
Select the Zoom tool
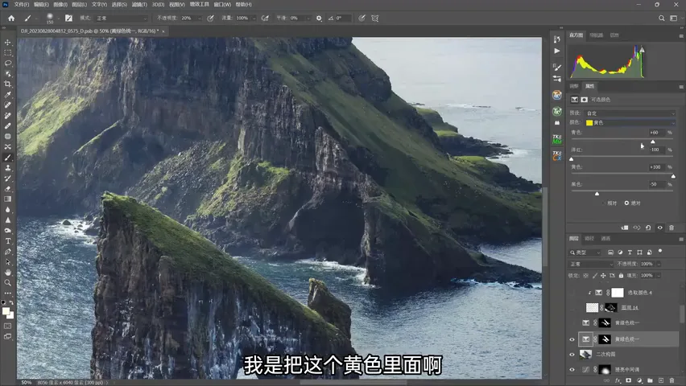click(8, 282)
